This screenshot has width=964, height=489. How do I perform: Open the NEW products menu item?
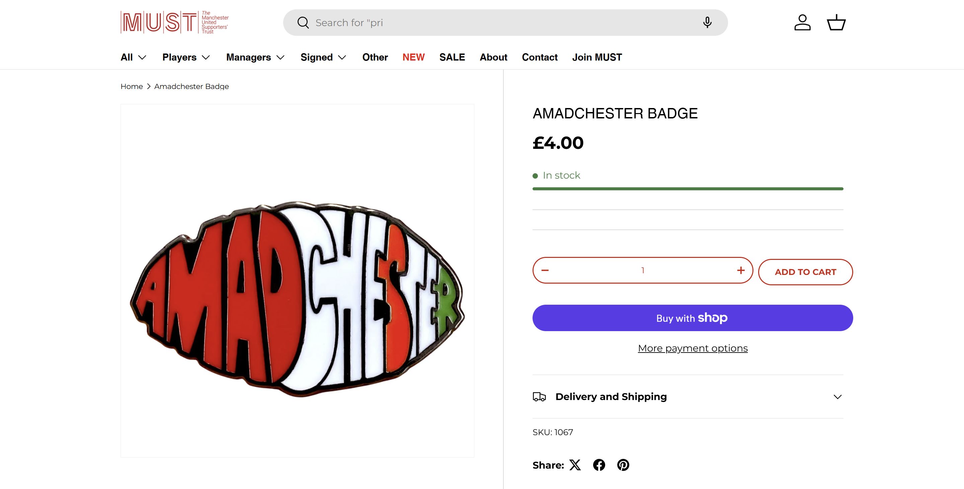click(x=413, y=57)
